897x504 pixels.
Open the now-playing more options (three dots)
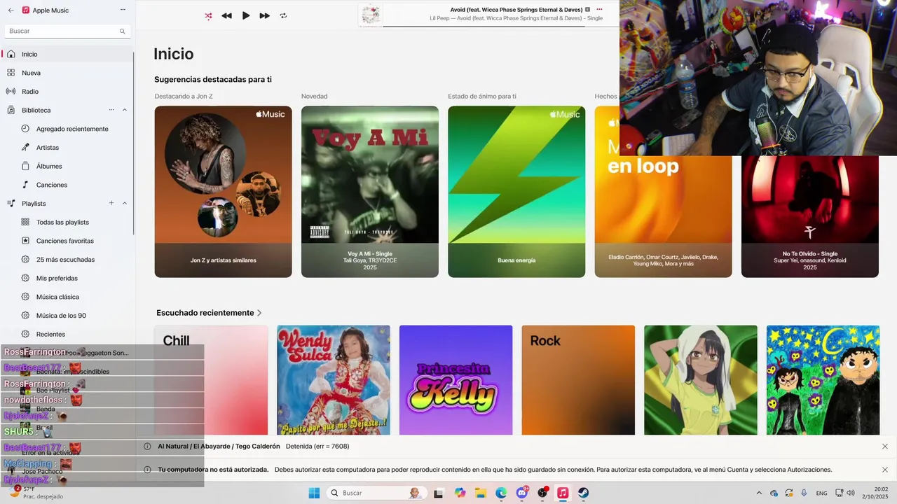pyautogui.click(x=599, y=9)
